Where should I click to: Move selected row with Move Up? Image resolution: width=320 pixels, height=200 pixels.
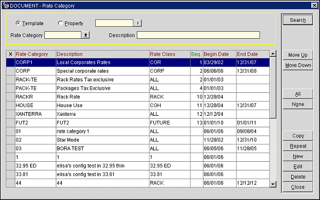pyautogui.click(x=298, y=55)
